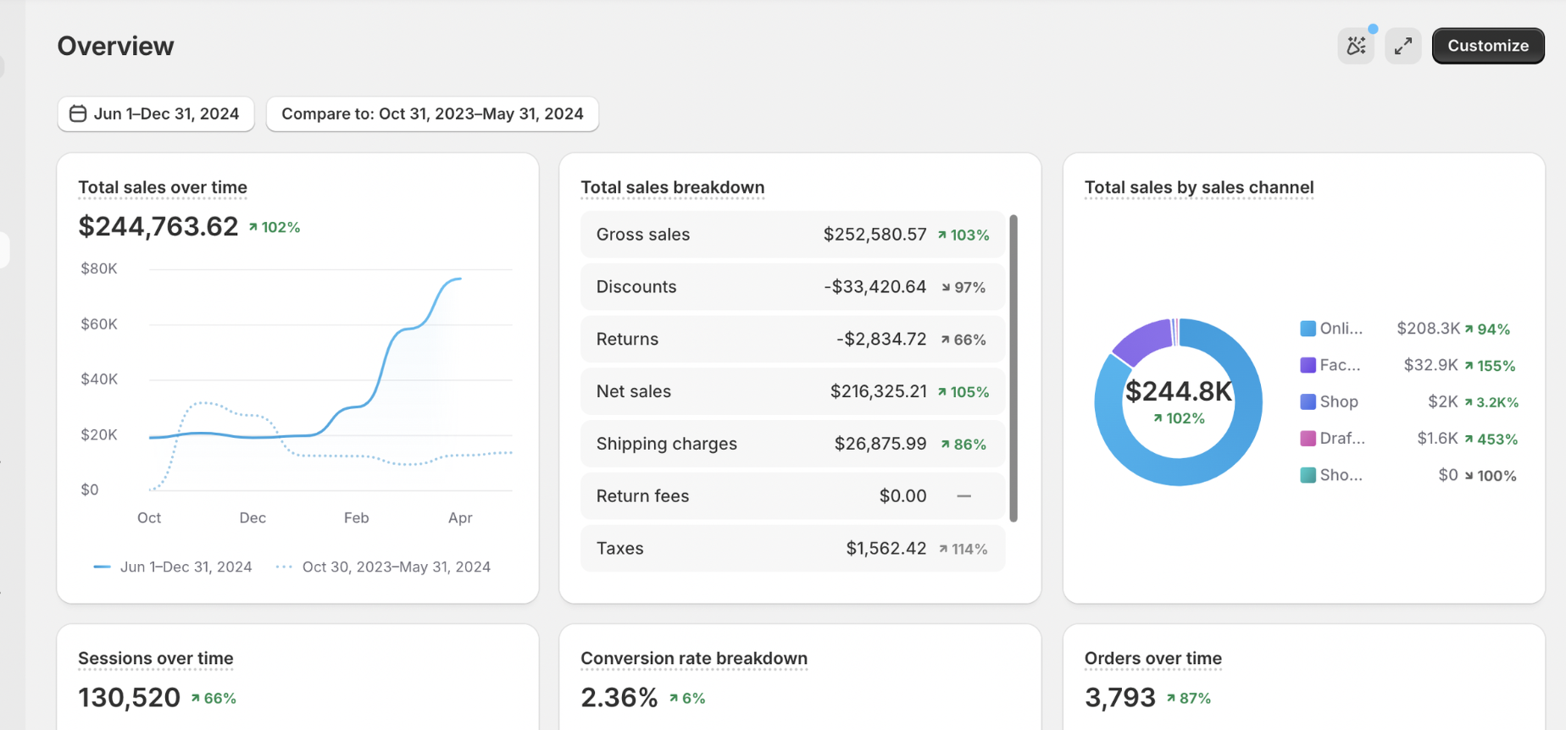
Task: Select the Shipping charges row
Action: click(x=792, y=444)
